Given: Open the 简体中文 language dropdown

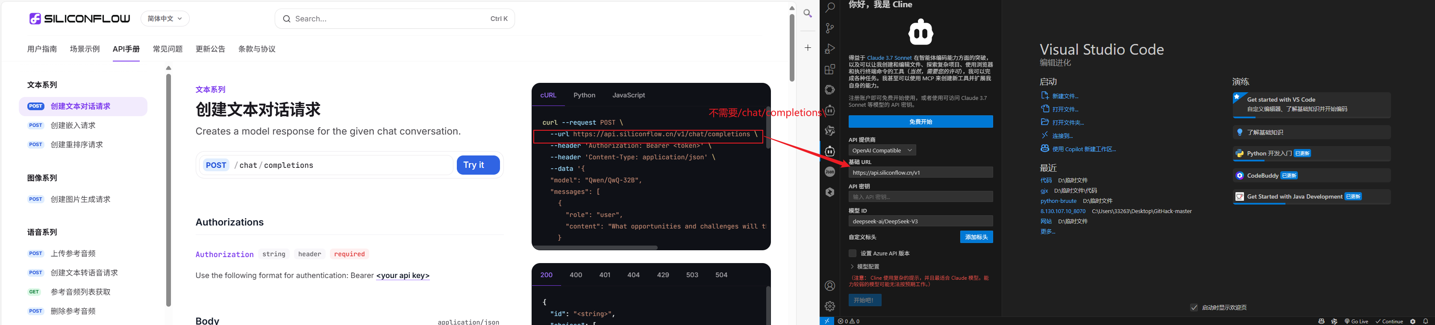Looking at the screenshot, I should pyautogui.click(x=165, y=18).
